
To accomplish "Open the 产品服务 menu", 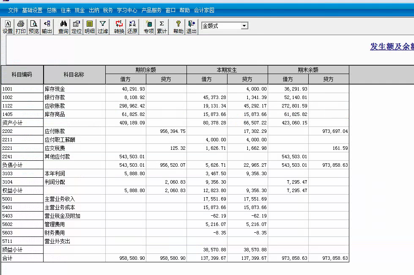I will [x=151, y=10].
